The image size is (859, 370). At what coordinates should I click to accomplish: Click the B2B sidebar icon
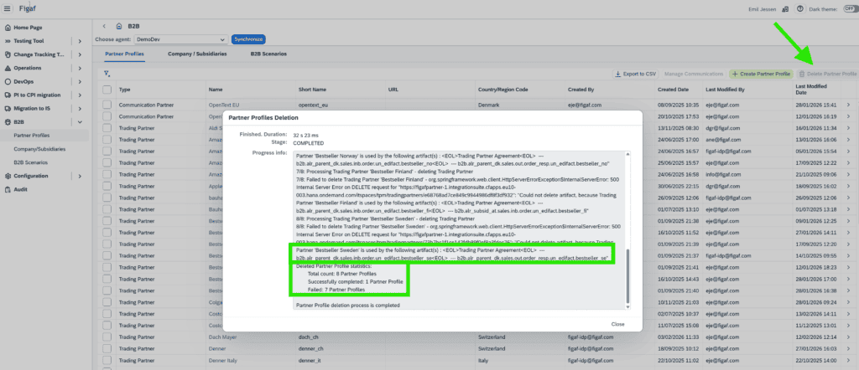(x=8, y=122)
